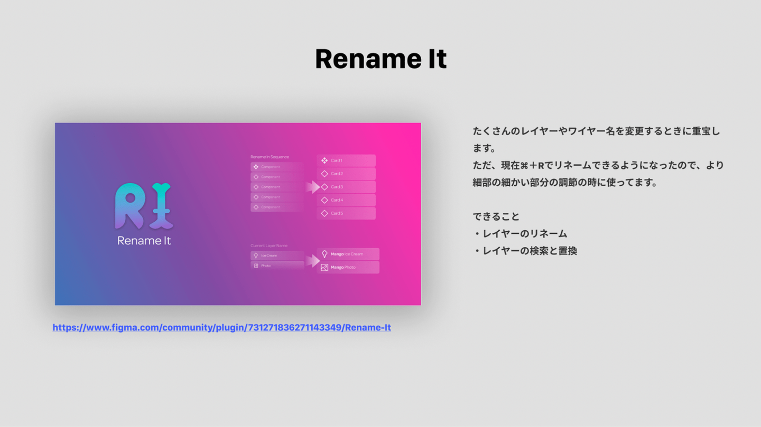Click the RI logo in the banner
Viewport: 761px width, 427px height.
pyautogui.click(x=144, y=206)
